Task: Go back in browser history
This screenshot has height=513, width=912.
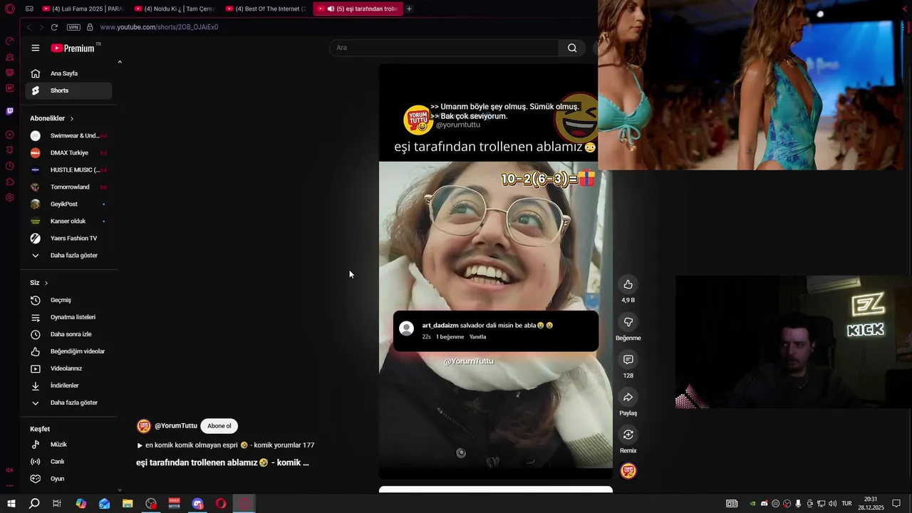Action: tap(29, 27)
